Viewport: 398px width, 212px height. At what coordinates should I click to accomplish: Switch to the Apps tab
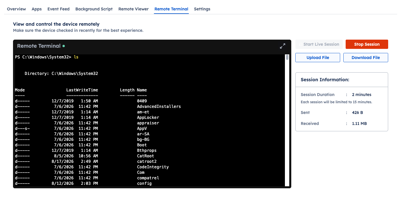click(37, 9)
